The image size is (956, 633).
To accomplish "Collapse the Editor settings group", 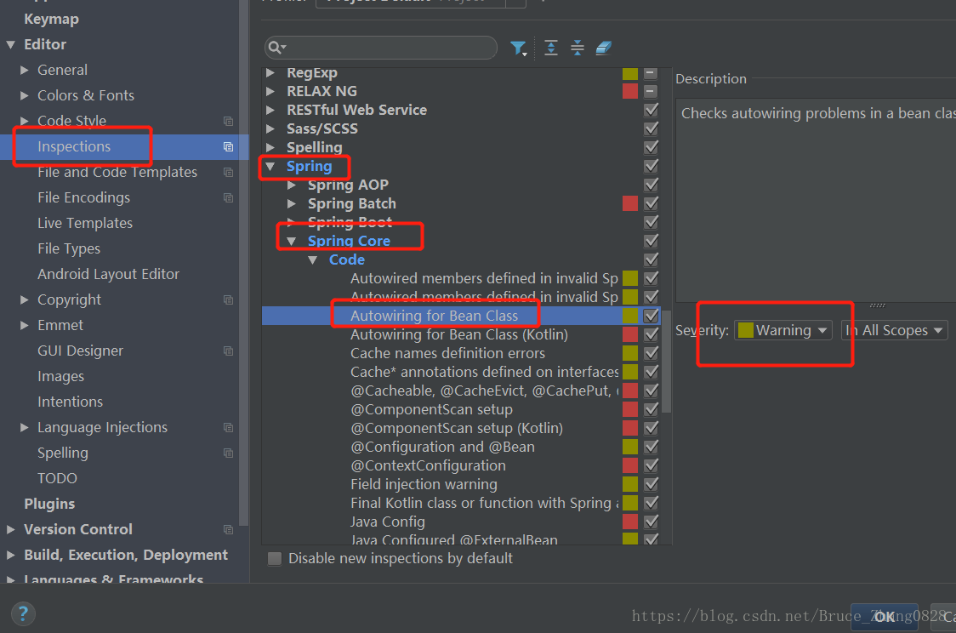I will (x=11, y=44).
